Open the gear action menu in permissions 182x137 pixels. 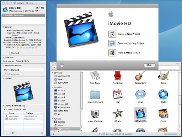tap(13, 133)
